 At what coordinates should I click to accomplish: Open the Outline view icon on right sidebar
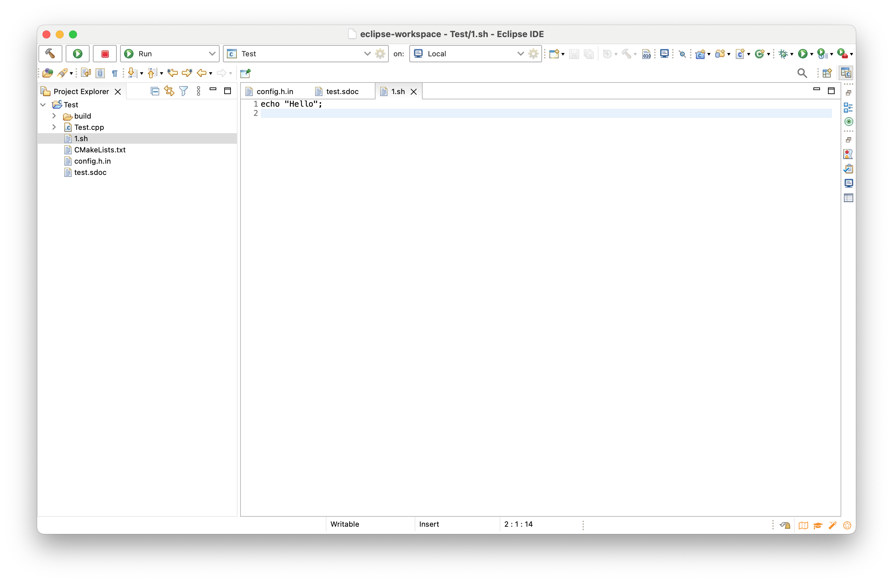(849, 108)
